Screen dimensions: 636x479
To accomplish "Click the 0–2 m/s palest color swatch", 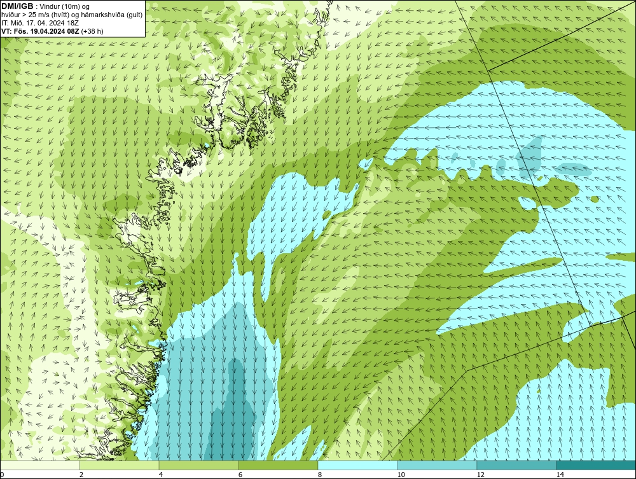I will [x=39, y=465].
